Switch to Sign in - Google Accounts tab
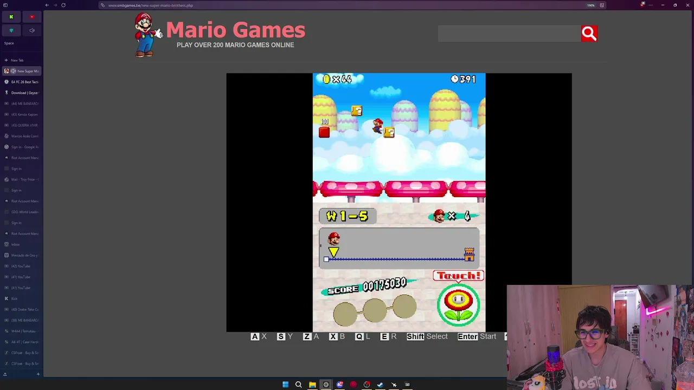This screenshot has width=694, height=390. click(21, 147)
